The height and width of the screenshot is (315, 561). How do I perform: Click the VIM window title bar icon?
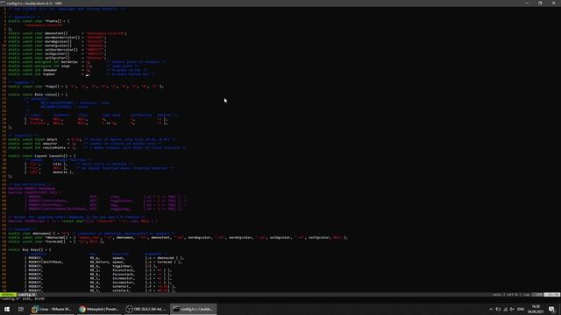click(x=4, y=3)
